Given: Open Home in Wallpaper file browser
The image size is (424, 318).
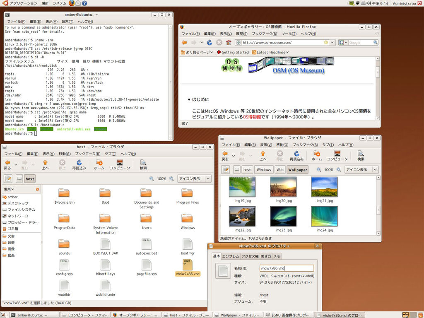Looking at the screenshot, I should coord(317,156).
